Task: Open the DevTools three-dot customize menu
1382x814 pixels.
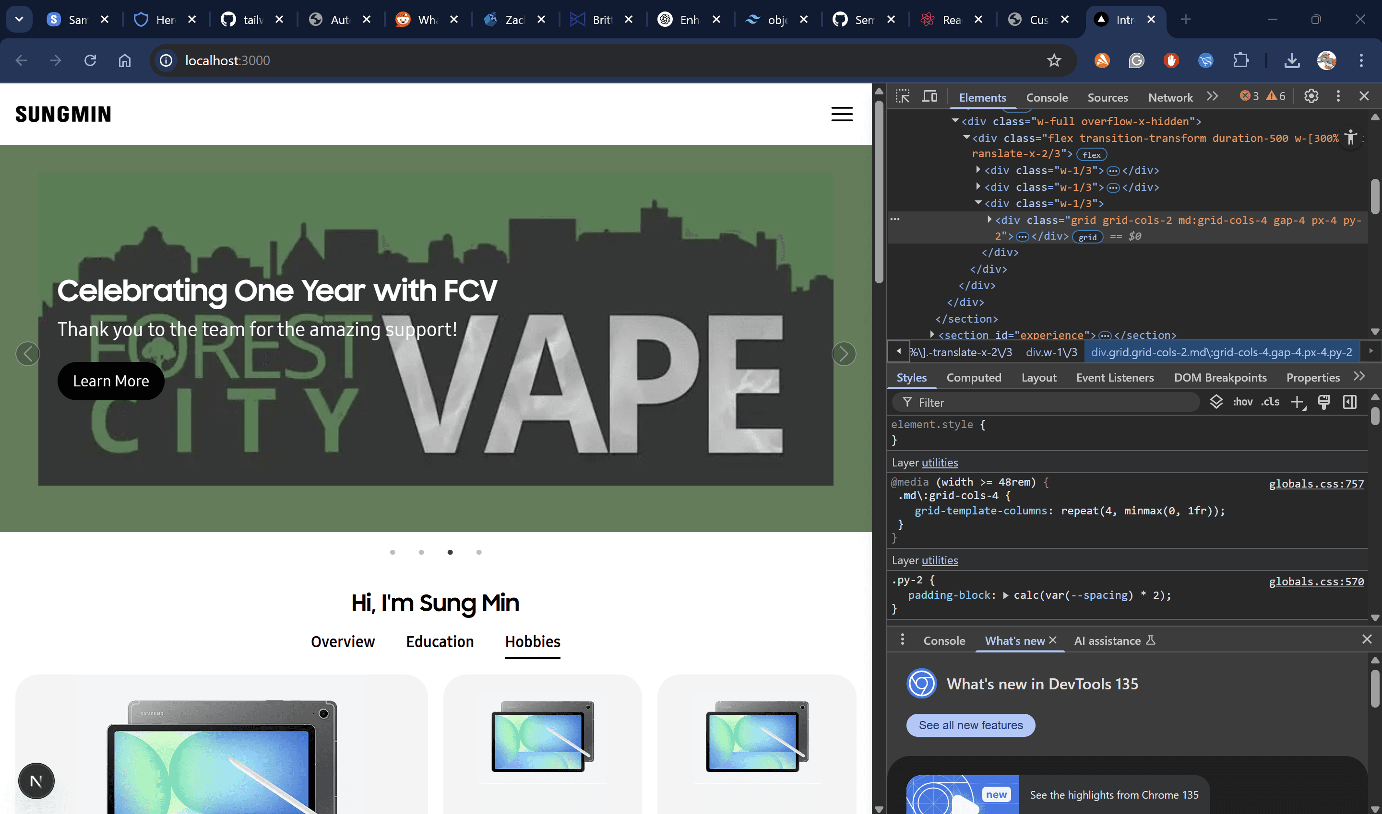Action: pos(1338,95)
